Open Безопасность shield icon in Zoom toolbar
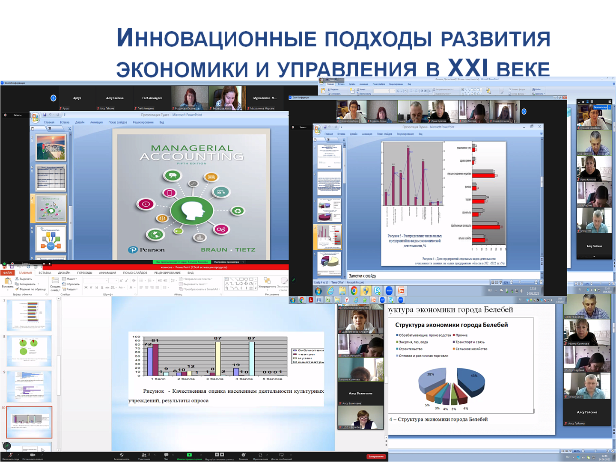The height and width of the screenshot is (462, 616). 121,455
